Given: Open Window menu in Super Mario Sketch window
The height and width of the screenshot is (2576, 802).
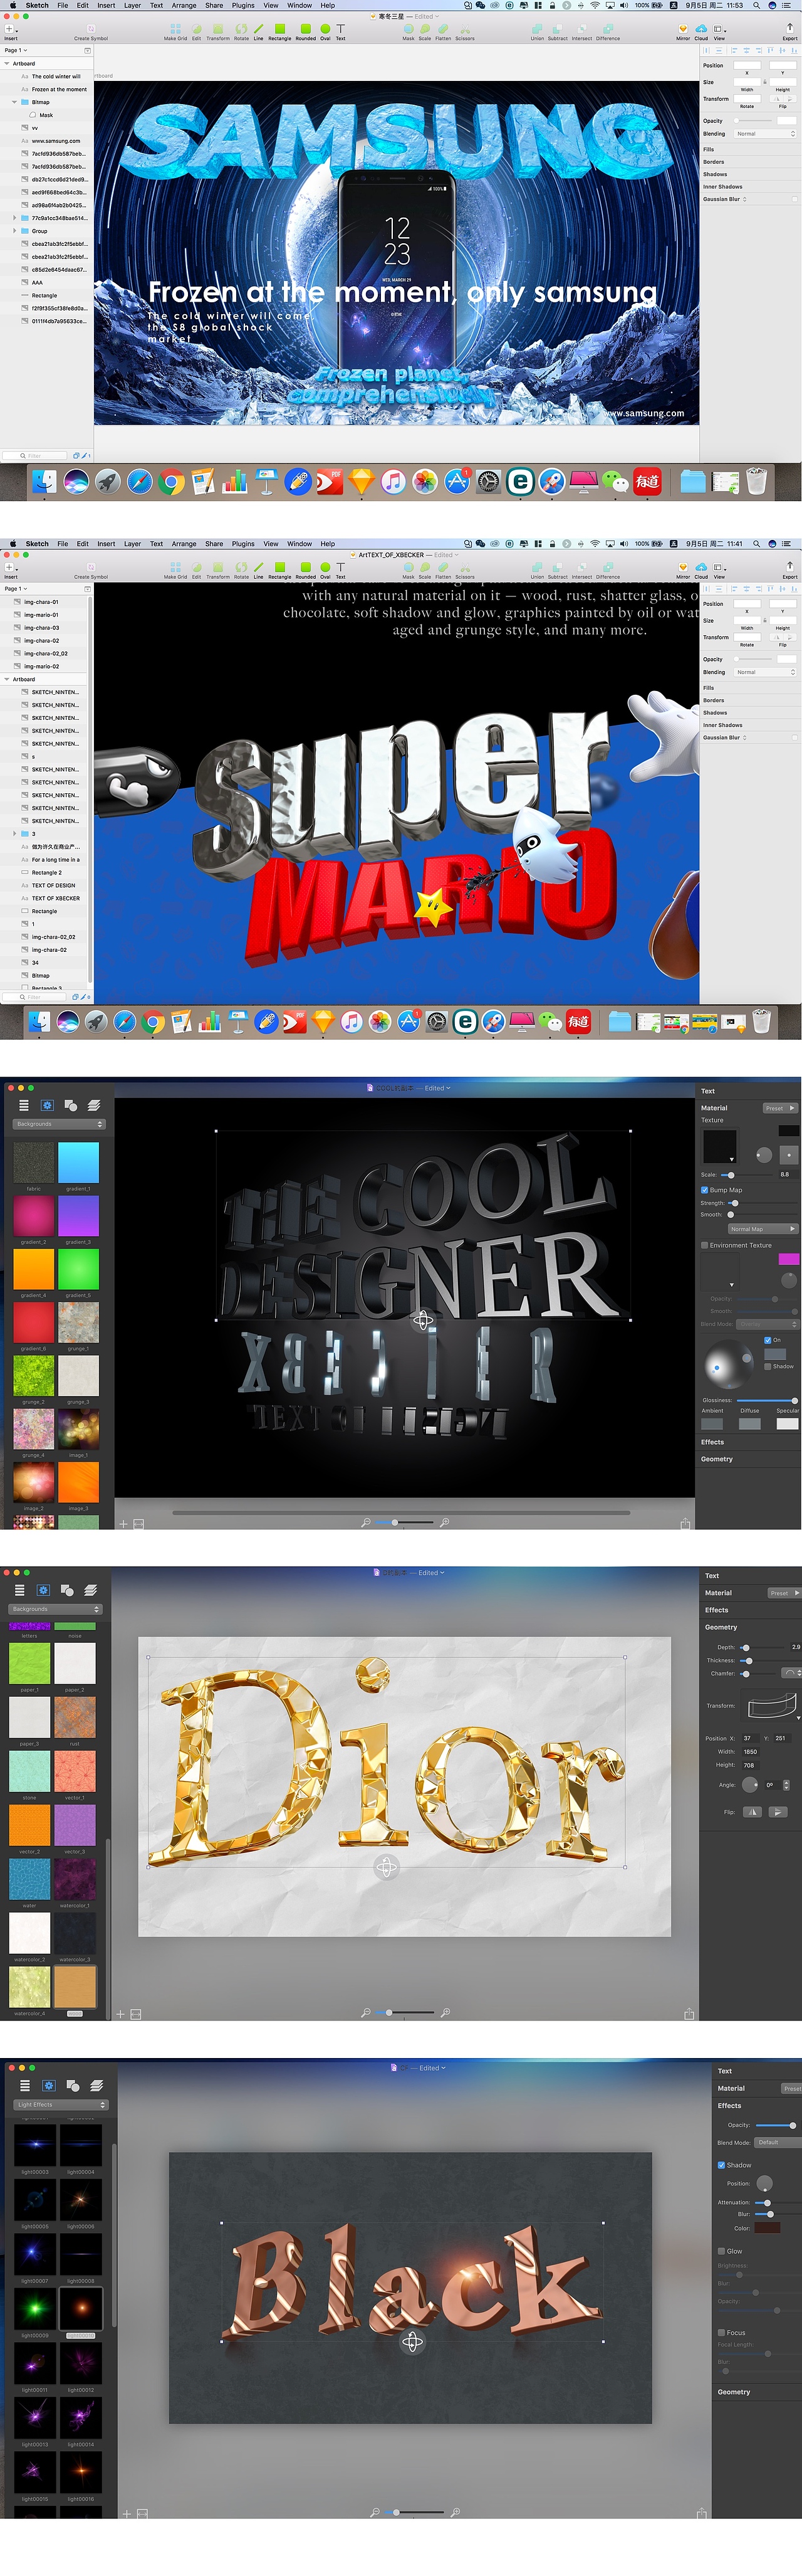Looking at the screenshot, I should coord(299,544).
